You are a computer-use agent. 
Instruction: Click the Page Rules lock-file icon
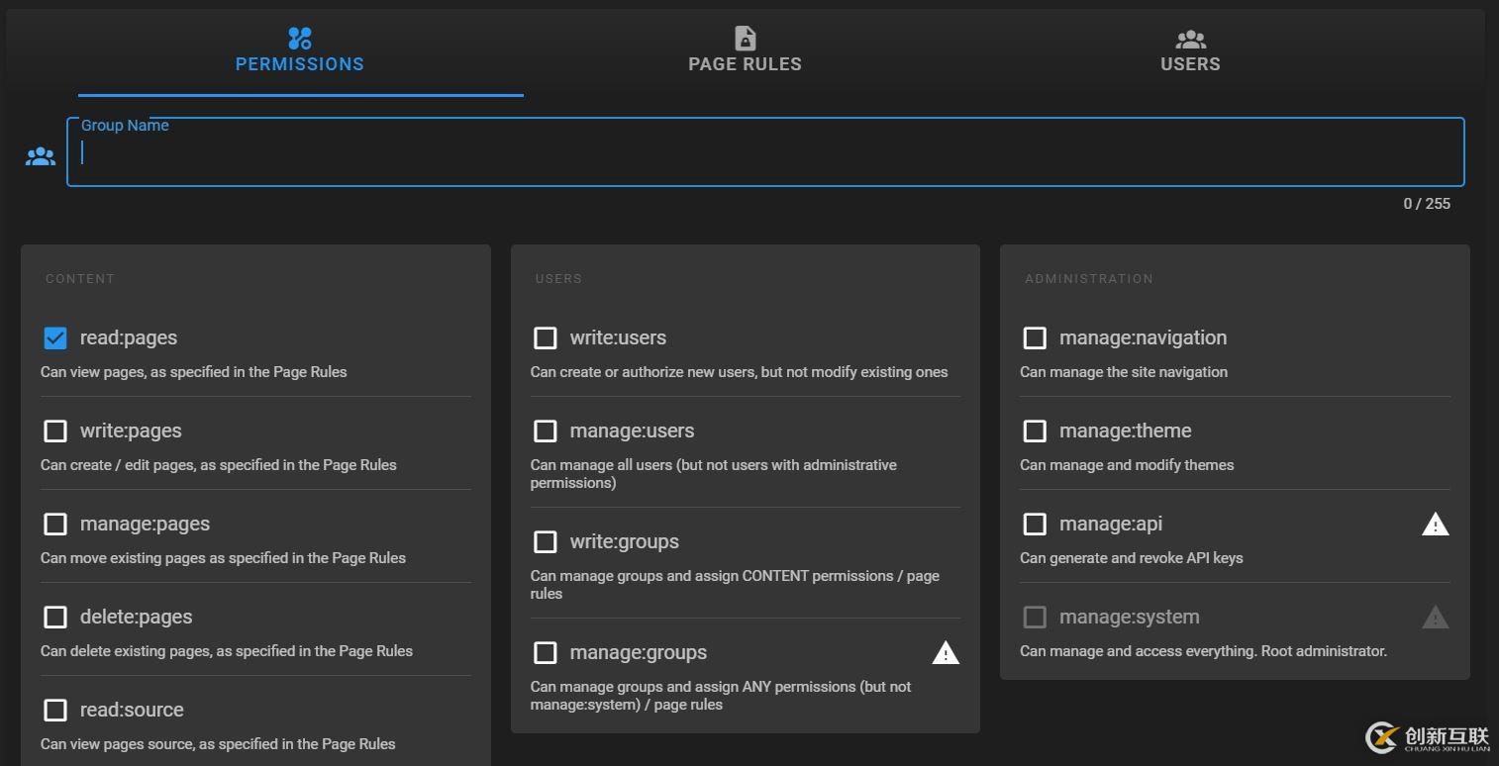[745, 39]
